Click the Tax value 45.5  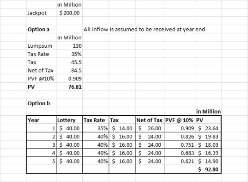tap(69, 62)
